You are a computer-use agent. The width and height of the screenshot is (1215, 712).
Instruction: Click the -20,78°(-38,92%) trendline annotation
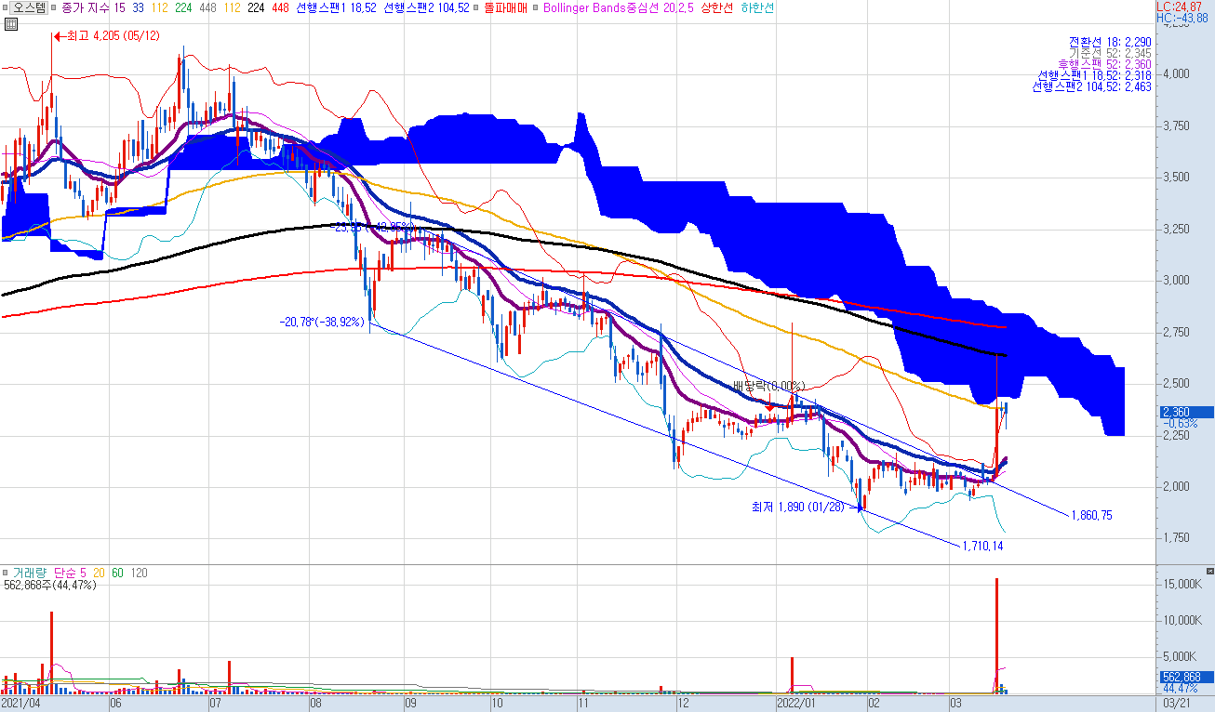pos(322,322)
